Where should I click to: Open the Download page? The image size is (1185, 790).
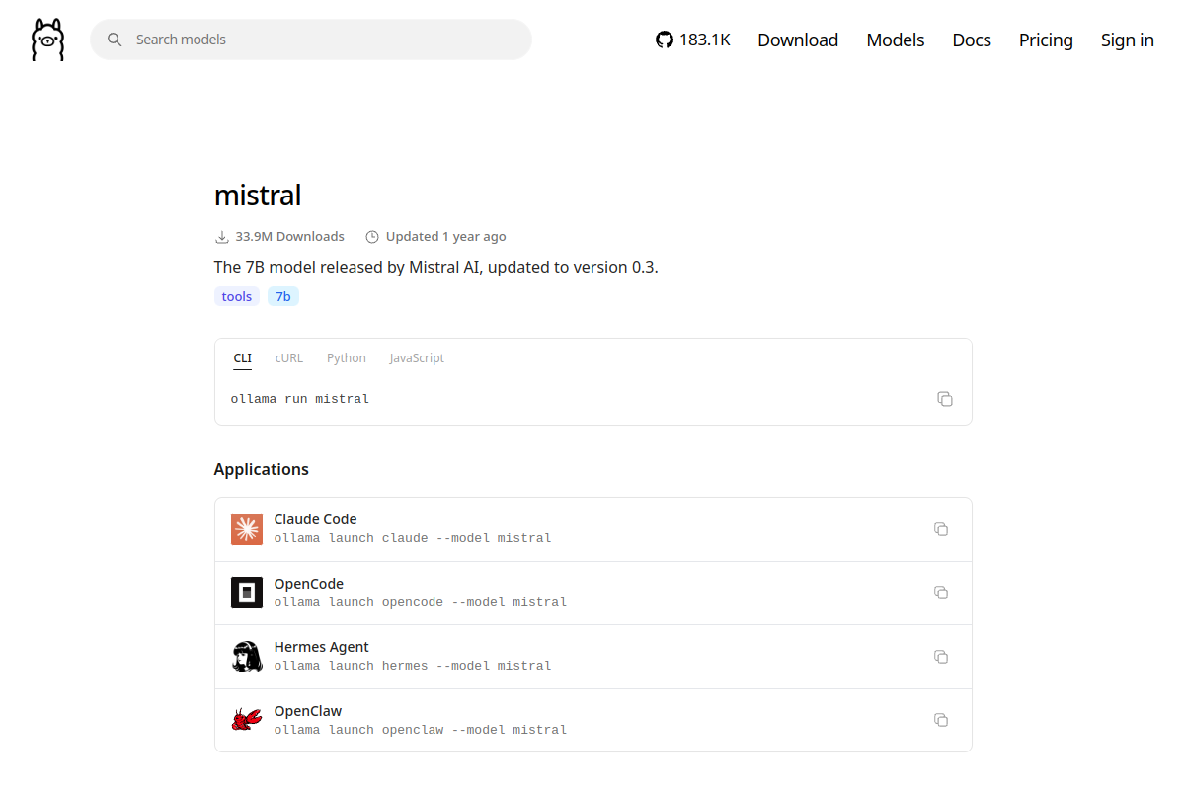point(798,39)
